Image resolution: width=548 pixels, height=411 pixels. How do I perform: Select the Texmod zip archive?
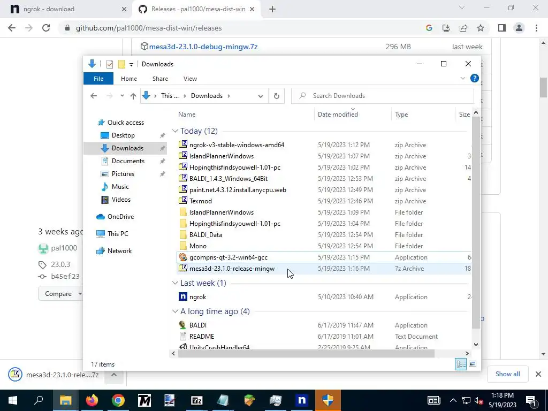200,201
